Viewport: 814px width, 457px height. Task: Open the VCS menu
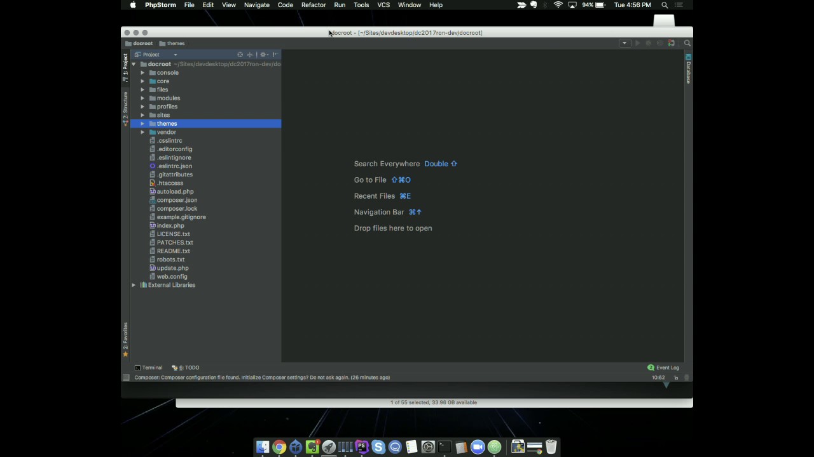[383, 4]
